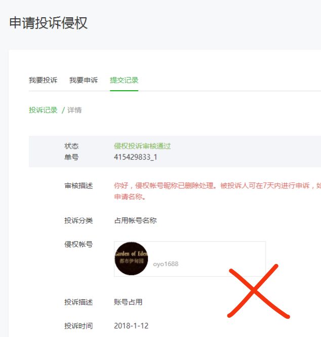Image resolution: width=321 pixels, height=337 pixels.
Task: Click the 投诉分类 field label
Action: [x=78, y=220]
